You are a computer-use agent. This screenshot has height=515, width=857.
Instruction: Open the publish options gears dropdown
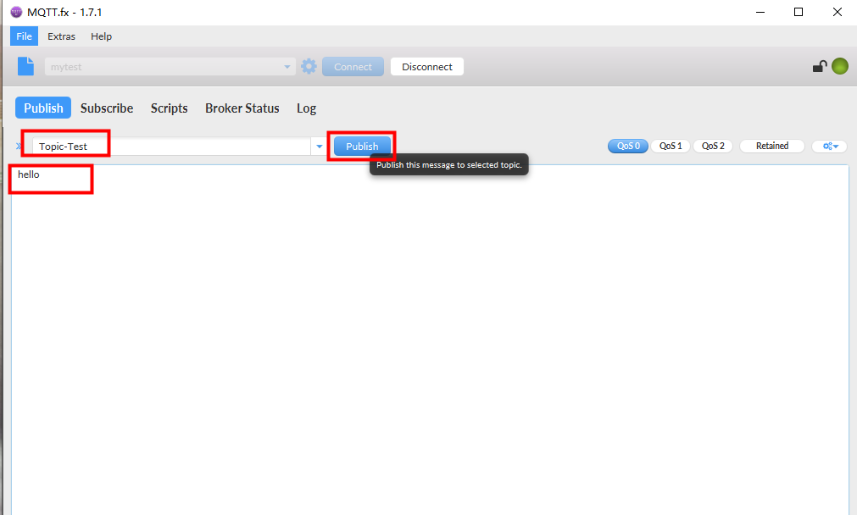[x=830, y=146]
